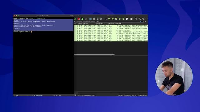Open a capture file in Wireshark
Viewport: 200px width, 112px height.
pyautogui.click(x=90, y=19)
